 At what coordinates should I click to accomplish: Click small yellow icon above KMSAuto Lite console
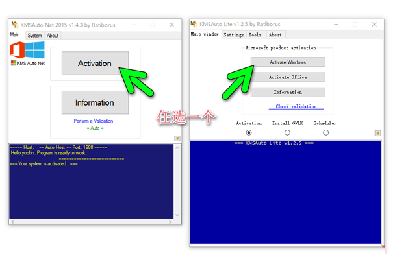click(377, 133)
